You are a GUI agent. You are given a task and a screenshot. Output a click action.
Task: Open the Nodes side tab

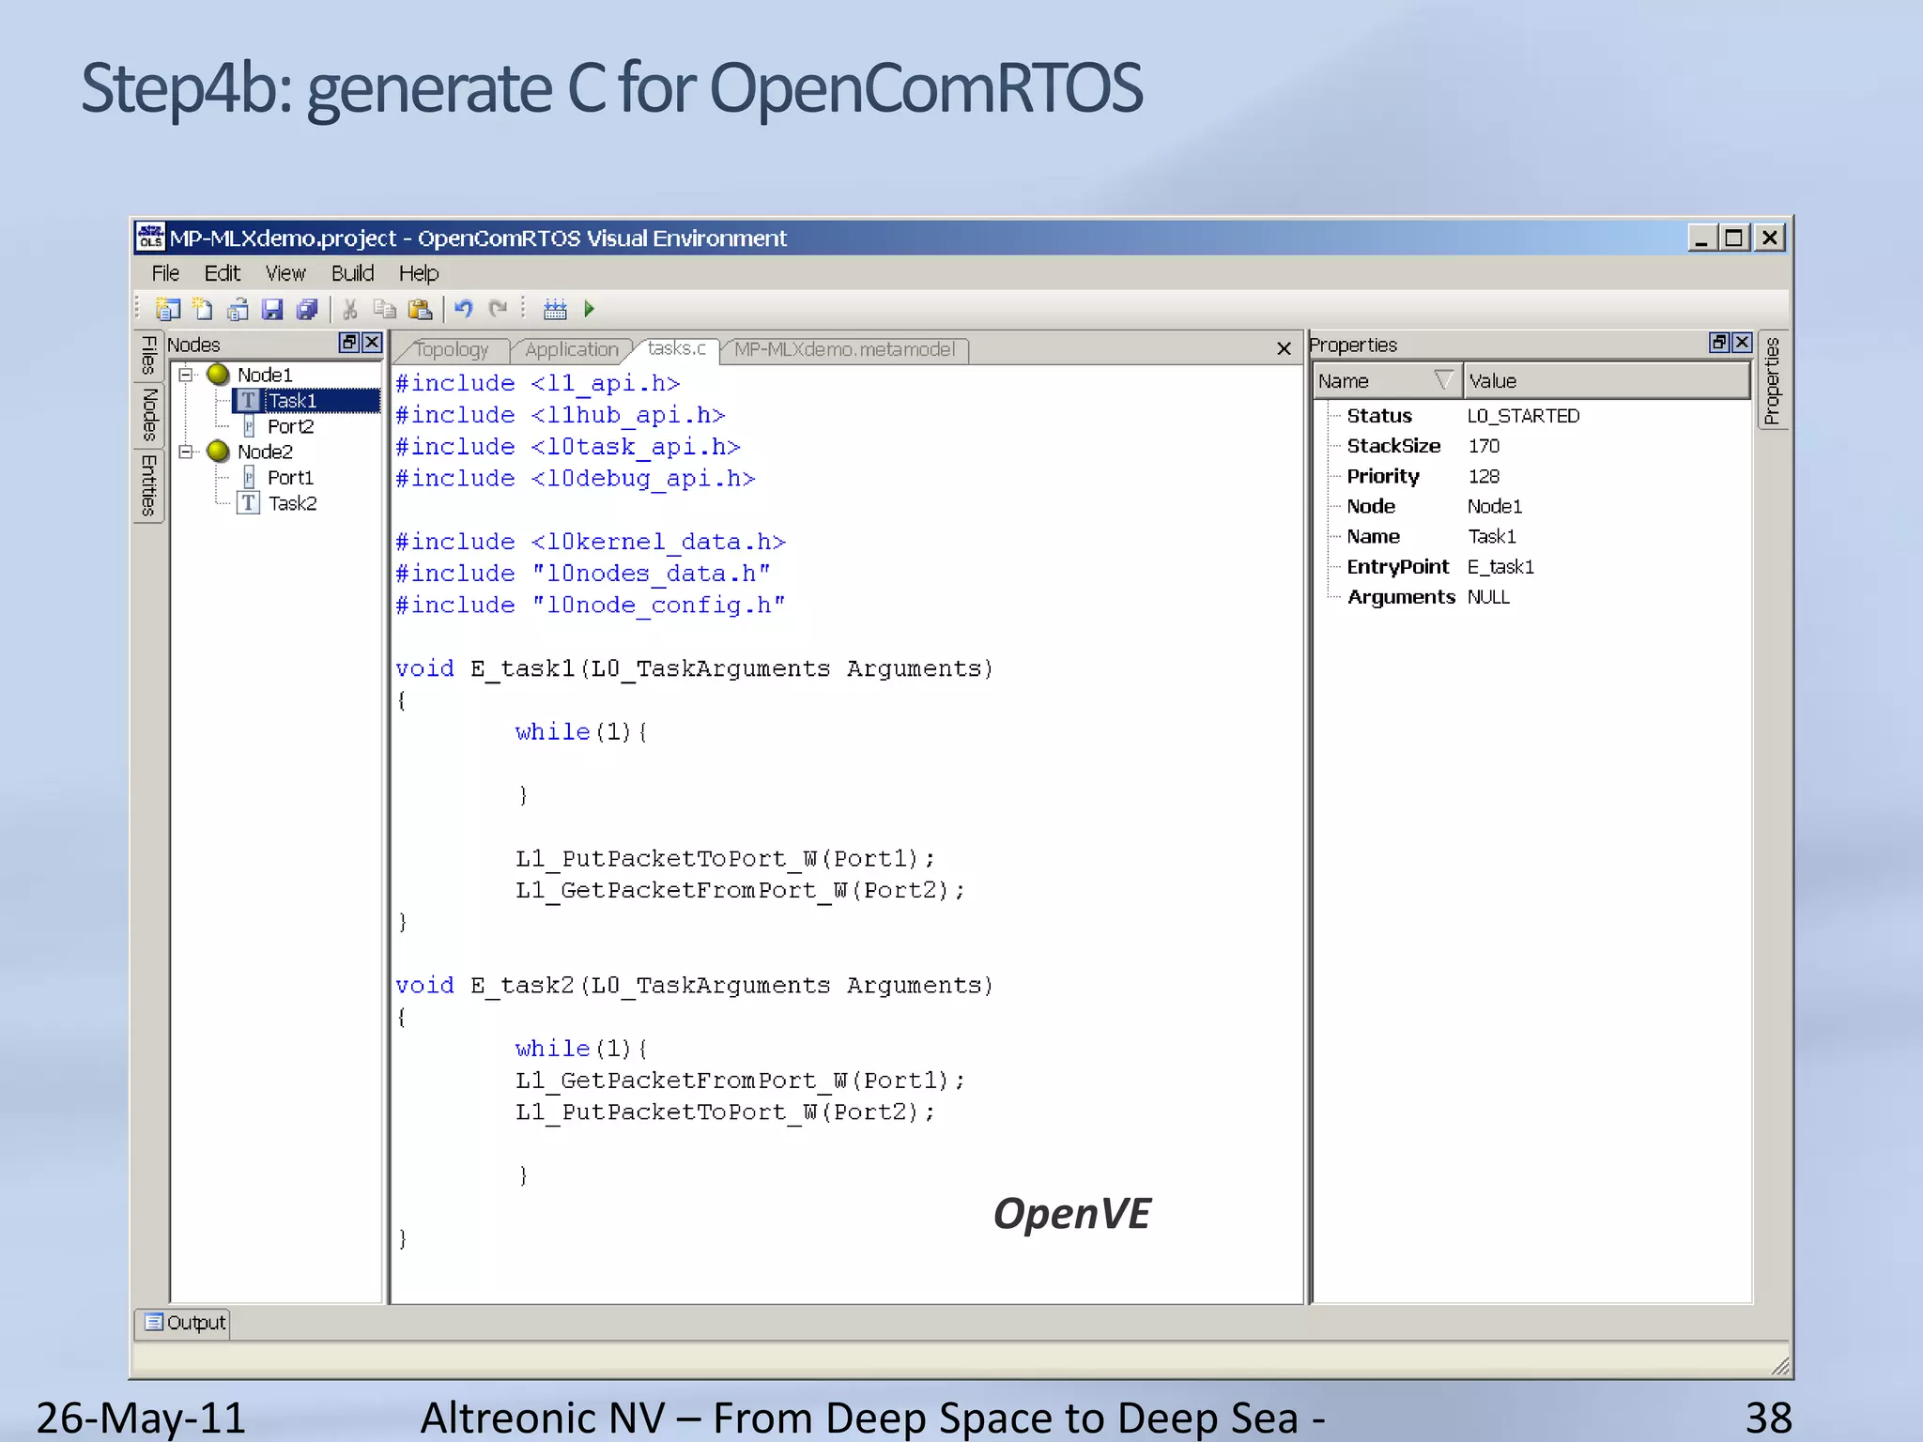point(148,415)
